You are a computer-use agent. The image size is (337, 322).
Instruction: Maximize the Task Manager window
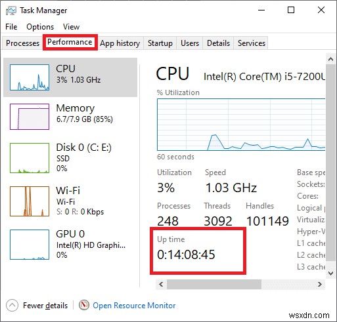coord(291,10)
